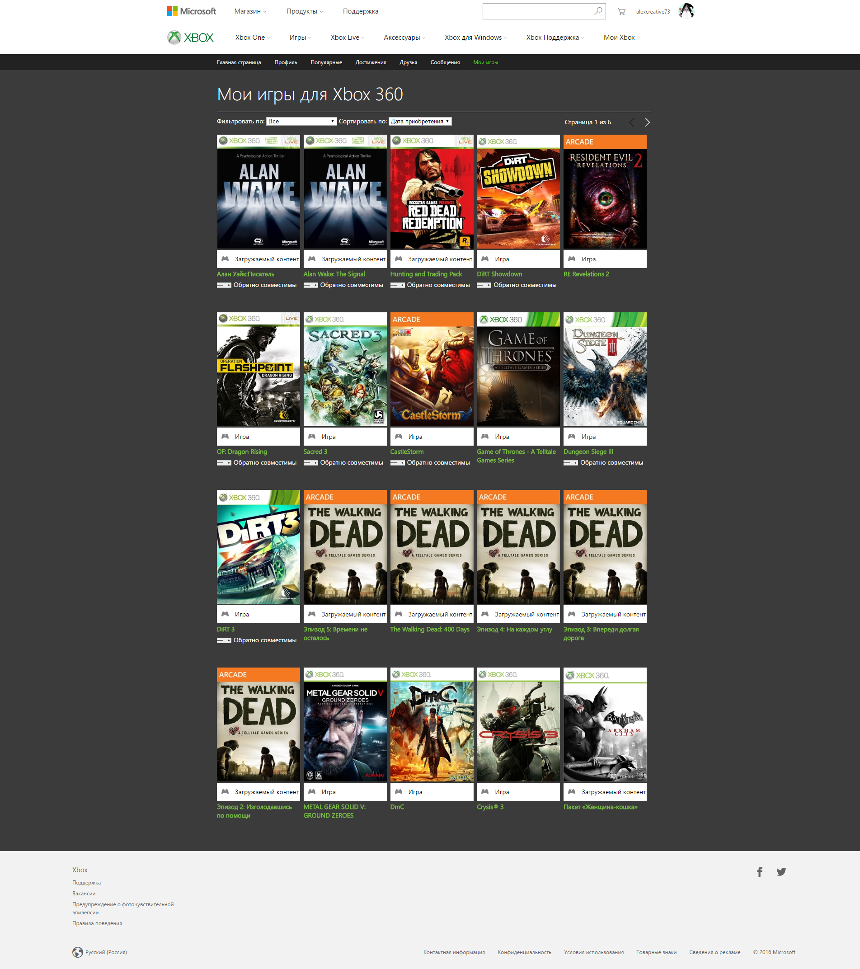Expand the Xbox для Windows menu
Screen dimensions: 860x969
click(x=475, y=38)
